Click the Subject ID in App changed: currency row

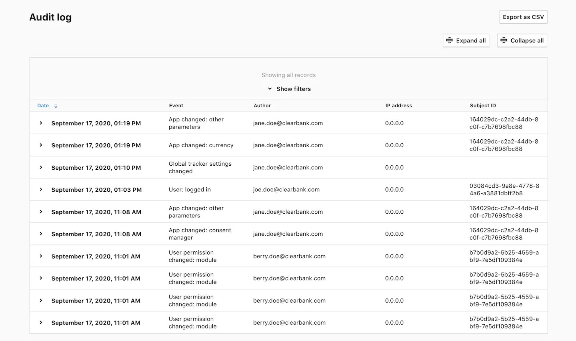tap(504, 145)
